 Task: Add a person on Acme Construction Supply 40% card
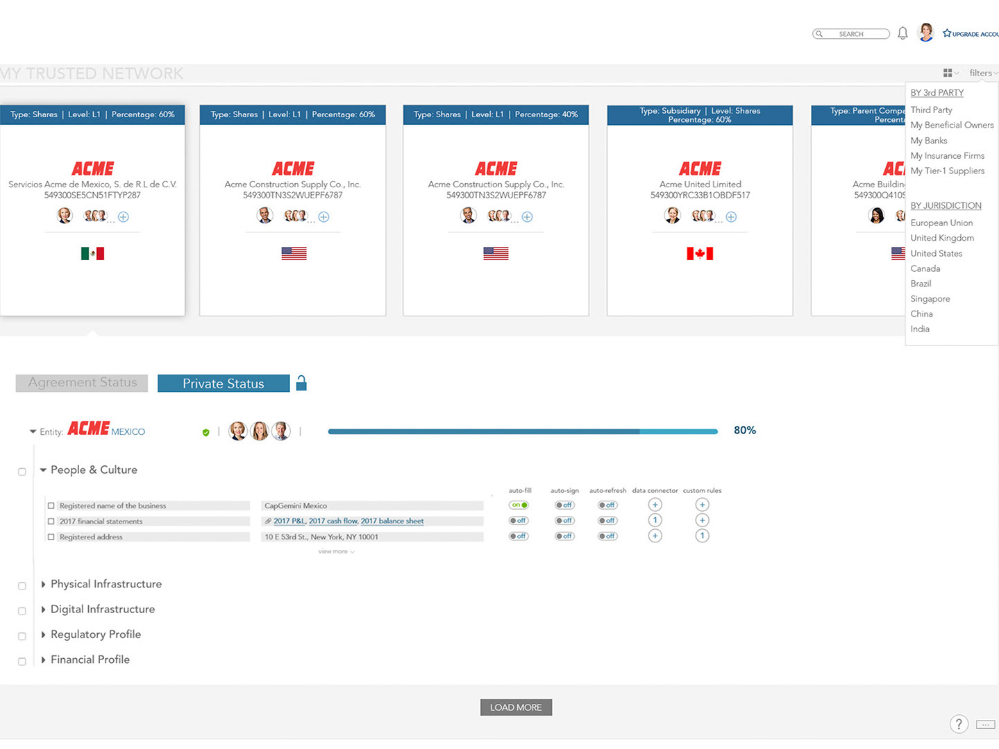click(528, 217)
